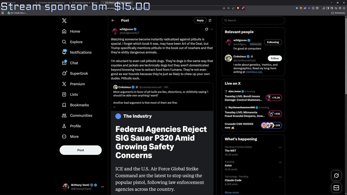Open reply sorting filter icon
Image resolution: width=347 pixels, height=195 pixels.
[210, 20]
